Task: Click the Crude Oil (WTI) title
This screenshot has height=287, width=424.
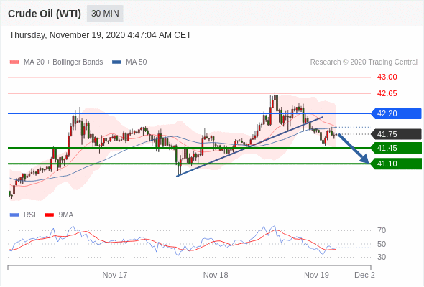Action: [45, 14]
